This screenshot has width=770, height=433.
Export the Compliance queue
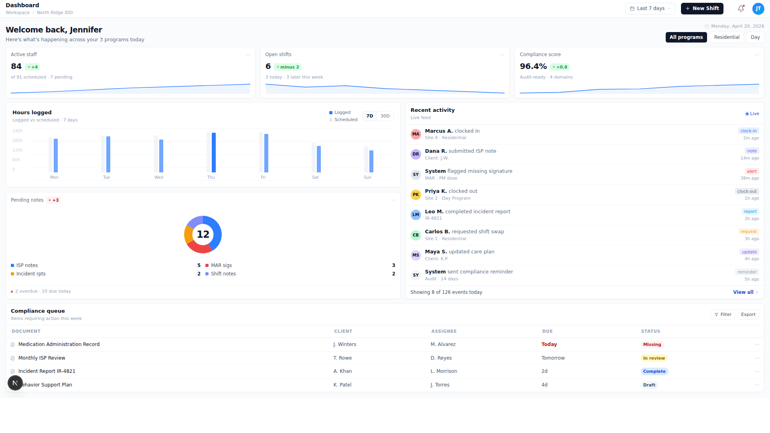point(748,315)
